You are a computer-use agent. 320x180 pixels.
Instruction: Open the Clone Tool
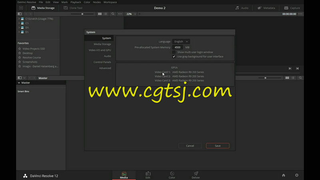coord(73,8)
